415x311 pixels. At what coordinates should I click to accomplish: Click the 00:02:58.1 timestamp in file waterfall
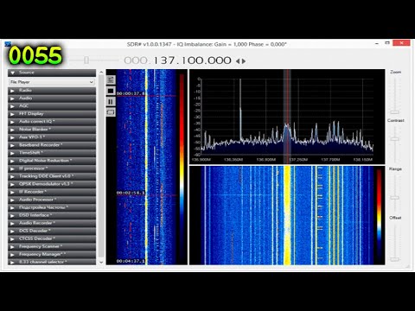[x=131, y=193]
